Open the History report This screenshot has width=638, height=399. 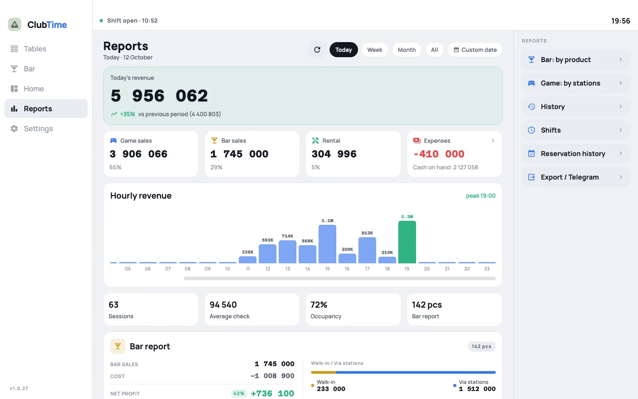pos(576,106)
